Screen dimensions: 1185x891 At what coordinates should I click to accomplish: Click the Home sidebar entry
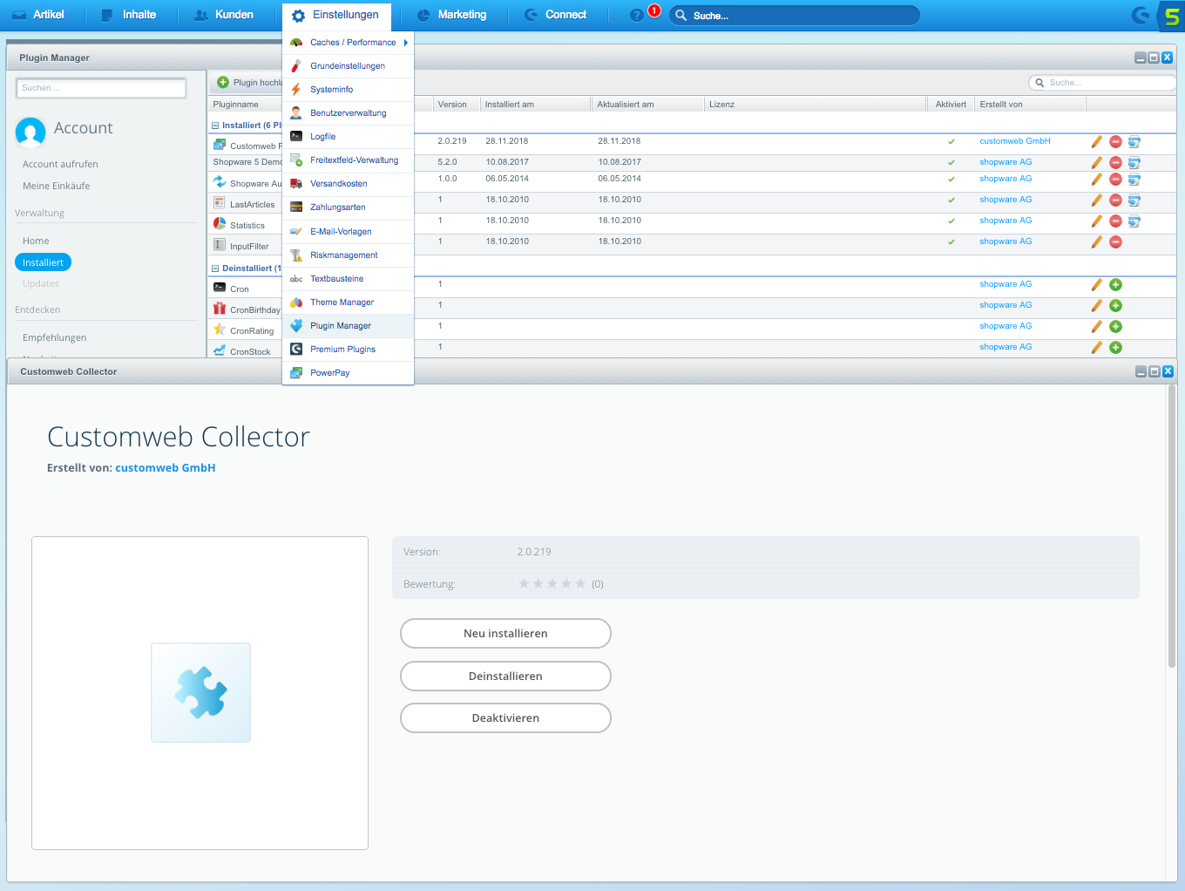click(x=36, y=241)
